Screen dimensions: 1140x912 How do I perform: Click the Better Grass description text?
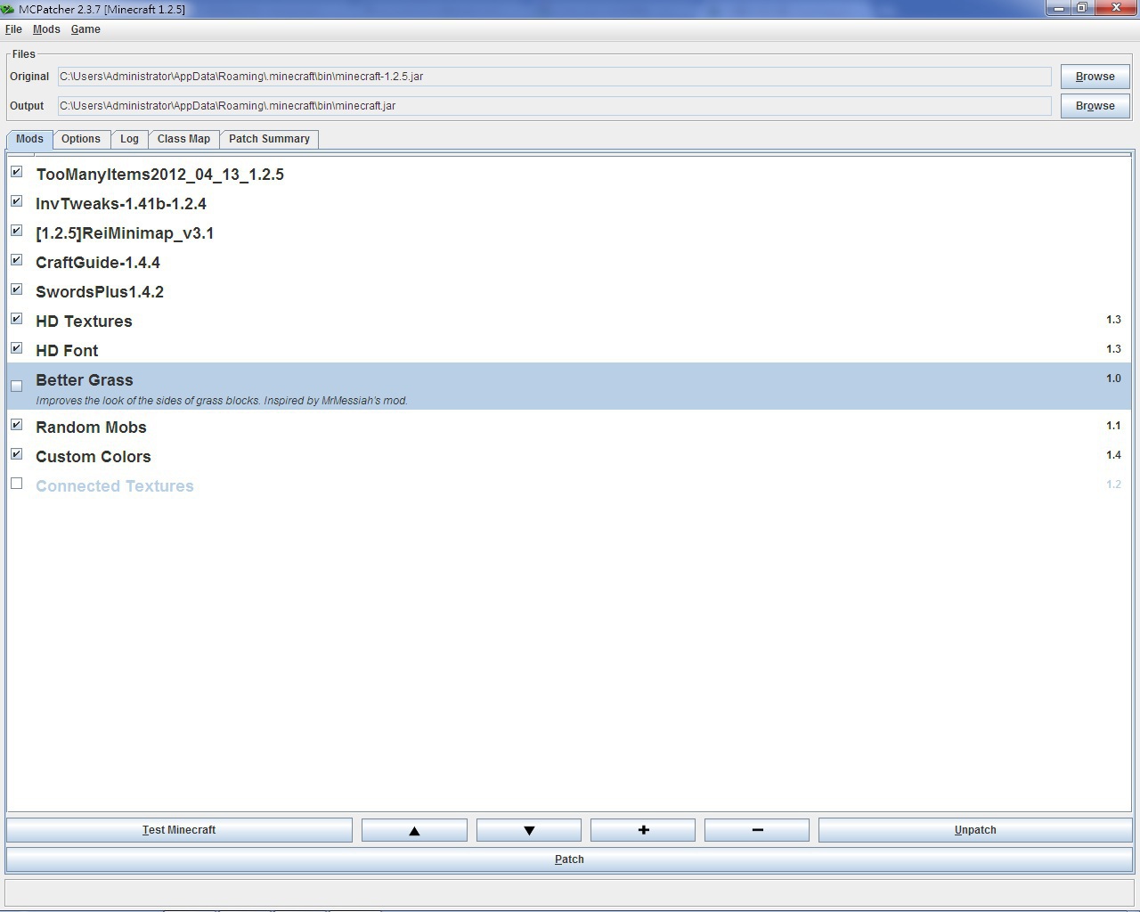coord(222,401)
